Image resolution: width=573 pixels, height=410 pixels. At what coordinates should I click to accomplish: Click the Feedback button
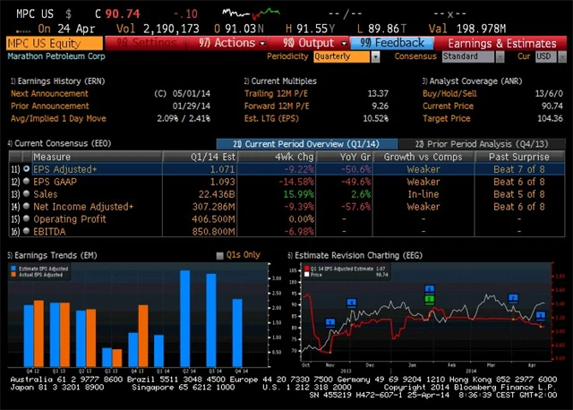pyautogui.click(x=392, y=43)
